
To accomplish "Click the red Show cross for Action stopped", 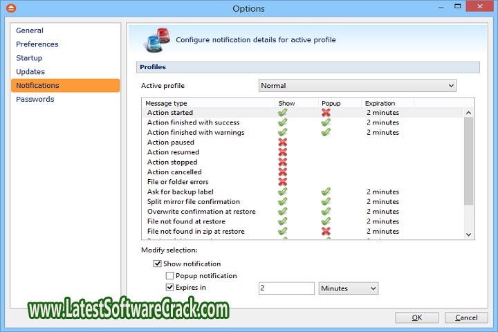I will pos(283,162).
